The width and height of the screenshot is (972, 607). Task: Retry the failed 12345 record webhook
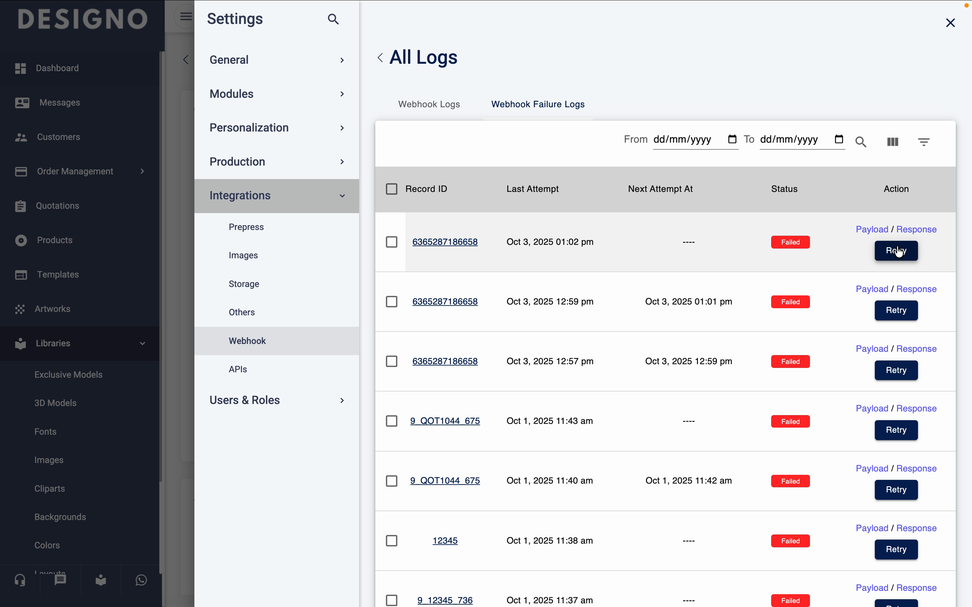[x=896, y=549]
